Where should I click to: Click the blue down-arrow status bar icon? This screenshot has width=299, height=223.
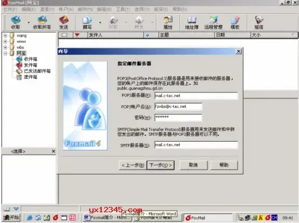click(16, 209)
